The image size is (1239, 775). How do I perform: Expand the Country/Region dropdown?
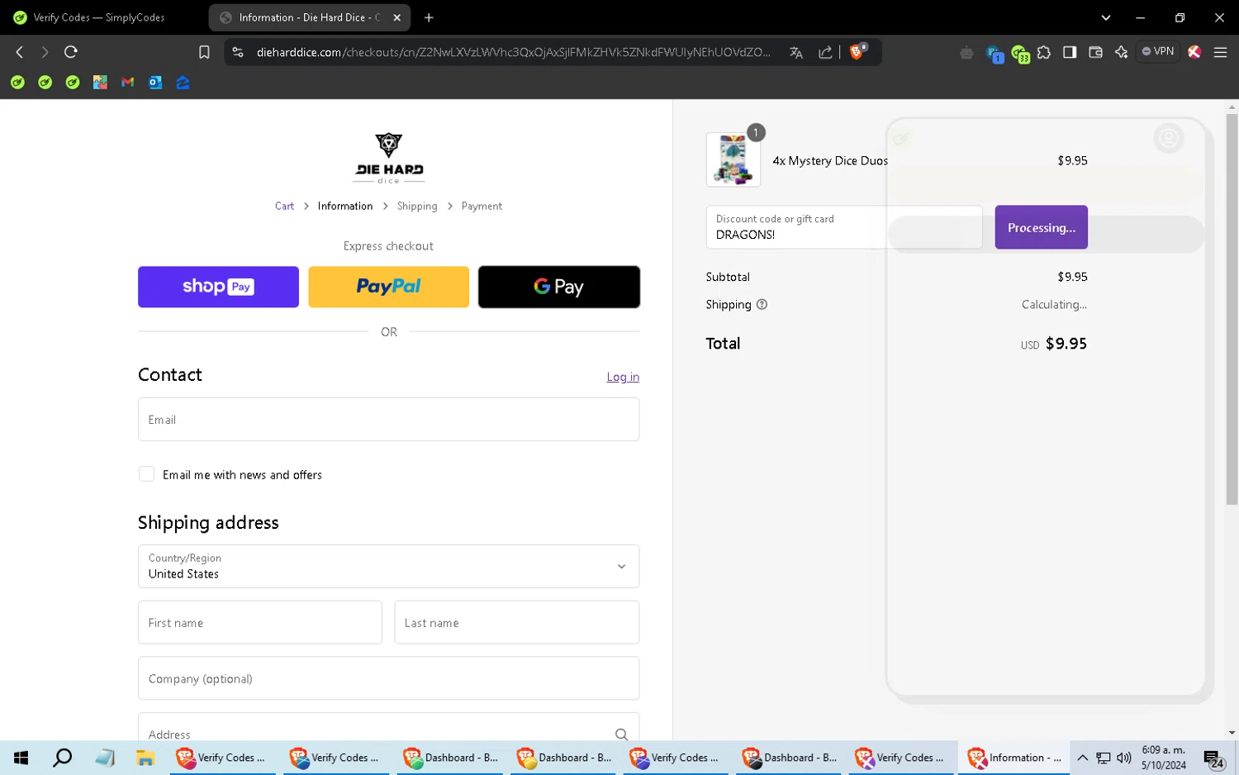(x=388, y=566)
